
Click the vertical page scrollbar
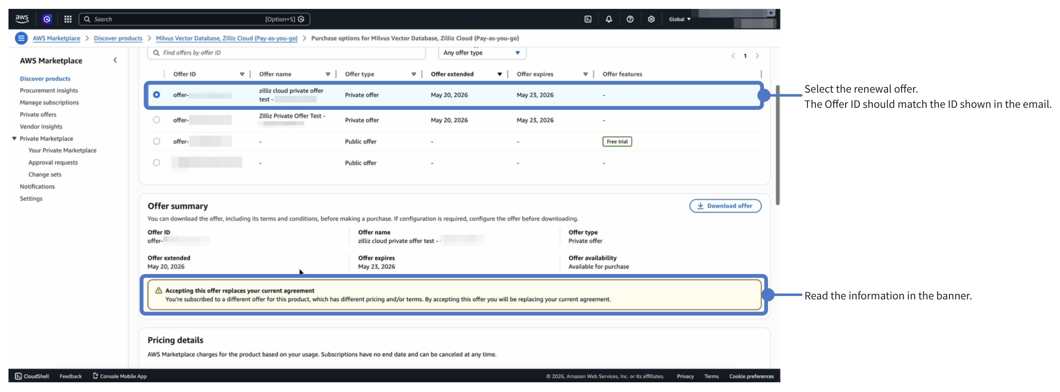pyautogui.click(x=778, y=145)
